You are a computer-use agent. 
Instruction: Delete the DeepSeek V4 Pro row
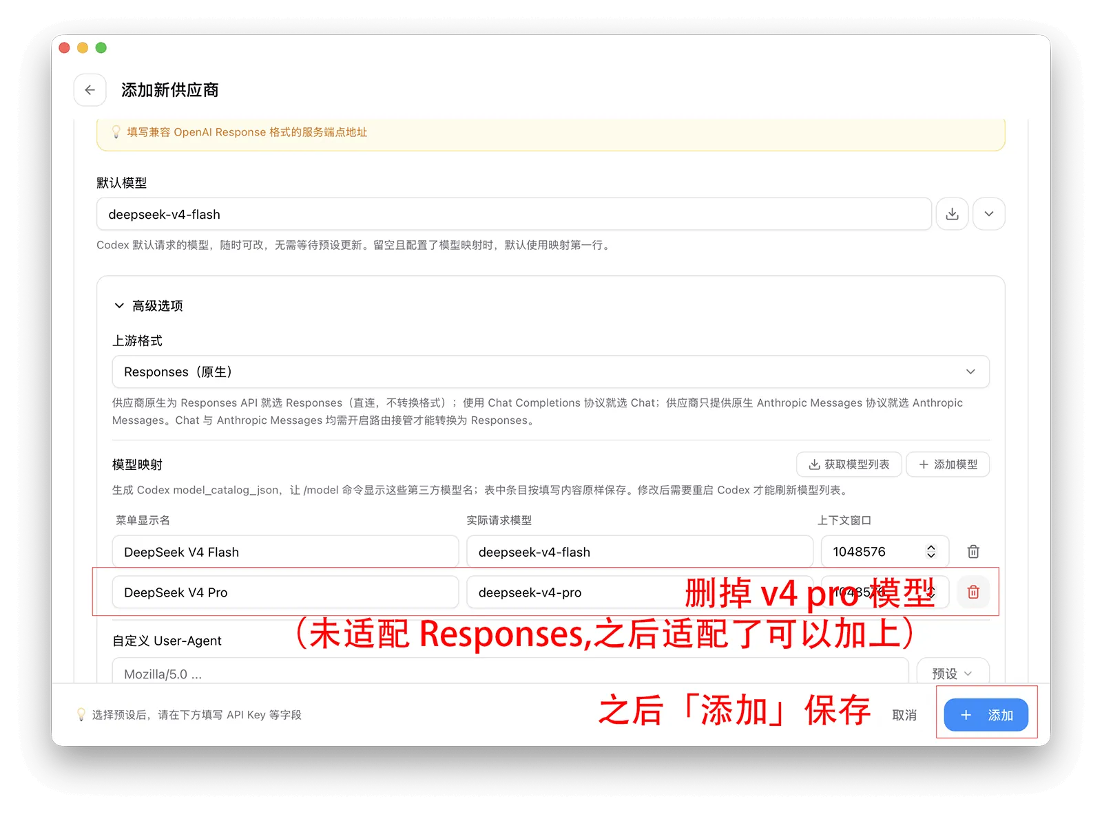coord(973,592)
